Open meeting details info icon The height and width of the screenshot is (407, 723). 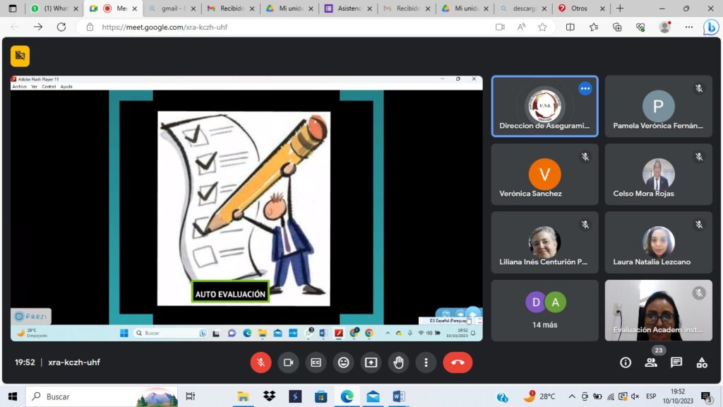coord(625,362)
